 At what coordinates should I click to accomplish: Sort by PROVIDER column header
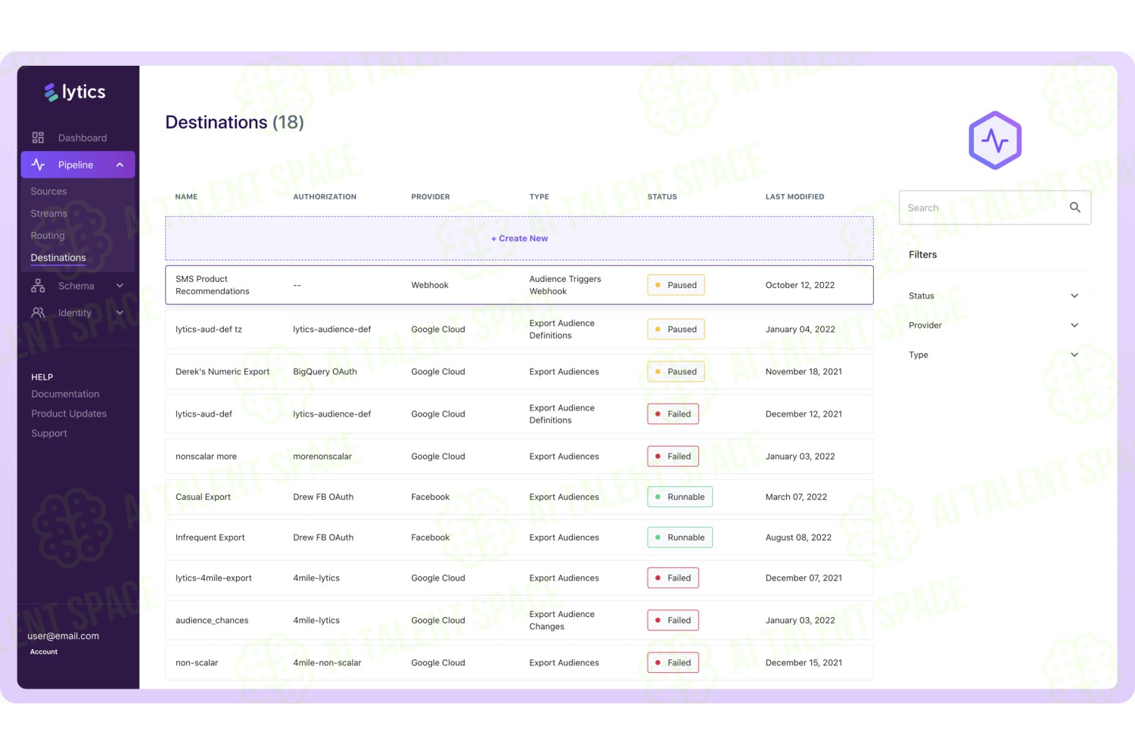pos(431,197)
